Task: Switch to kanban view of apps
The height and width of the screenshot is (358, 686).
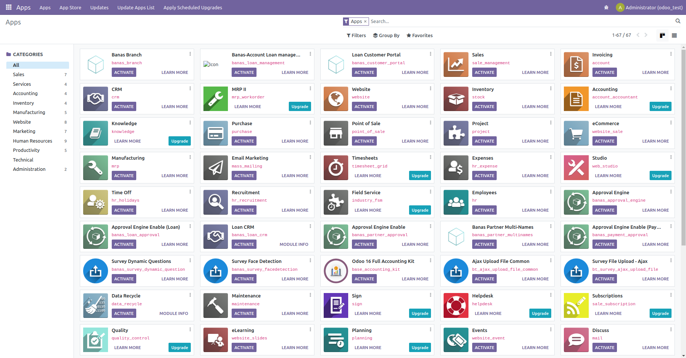Action: 662,35
